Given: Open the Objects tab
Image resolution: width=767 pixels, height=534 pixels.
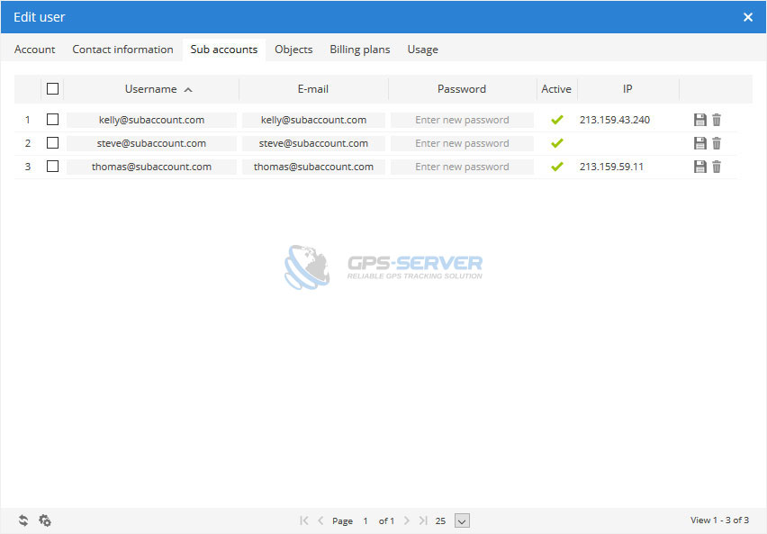Looking at the screenshot, I should 293,50.
